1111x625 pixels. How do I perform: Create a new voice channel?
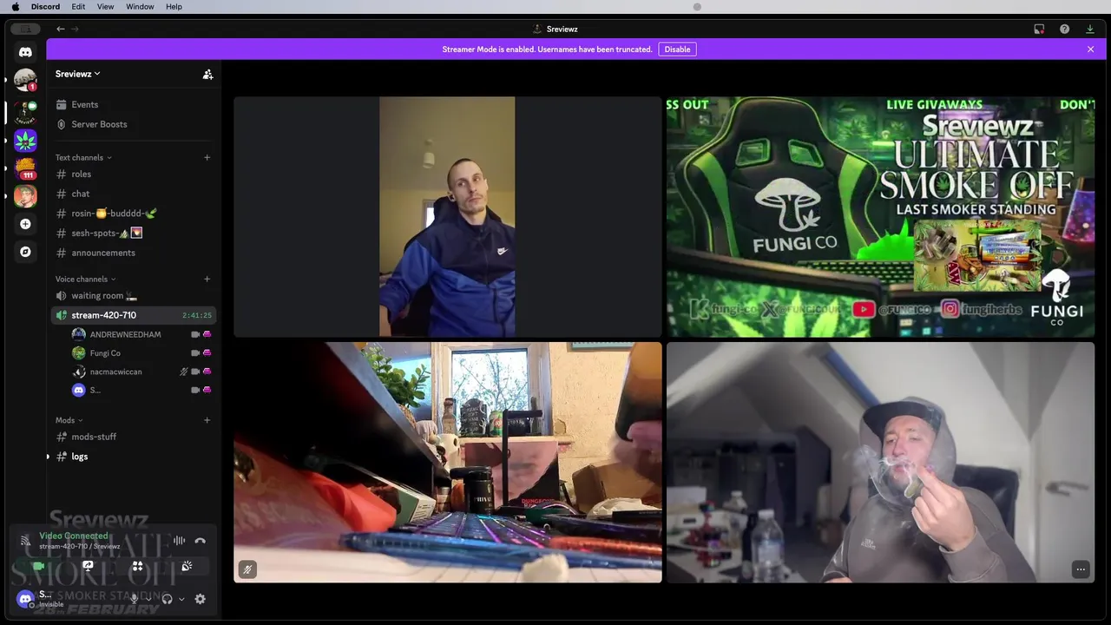point(207,279)
